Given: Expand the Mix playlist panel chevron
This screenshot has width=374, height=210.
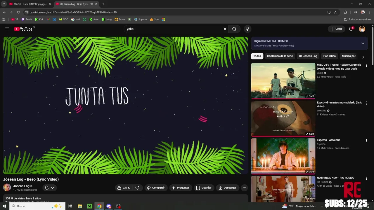Looking at the screenshot, I should (x=363, y=43).
